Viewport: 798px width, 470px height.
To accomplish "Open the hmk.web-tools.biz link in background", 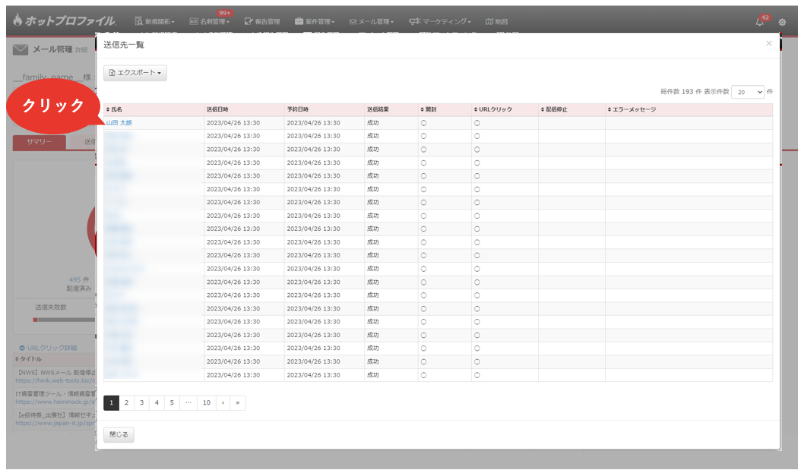I will point(55,380).
